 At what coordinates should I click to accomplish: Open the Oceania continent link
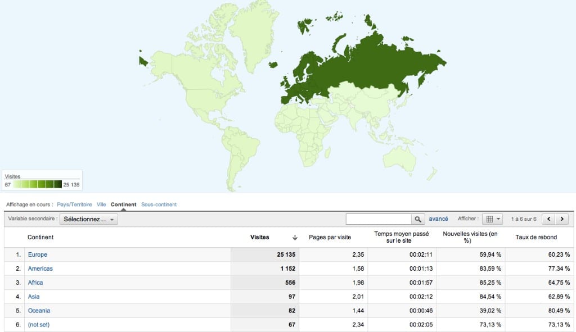pos(39,310)
